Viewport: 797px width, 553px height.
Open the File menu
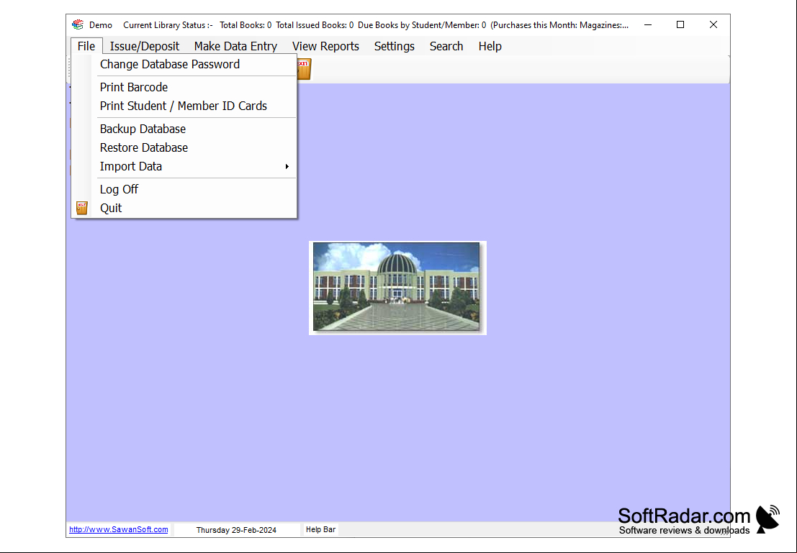(x=86, y=46)
